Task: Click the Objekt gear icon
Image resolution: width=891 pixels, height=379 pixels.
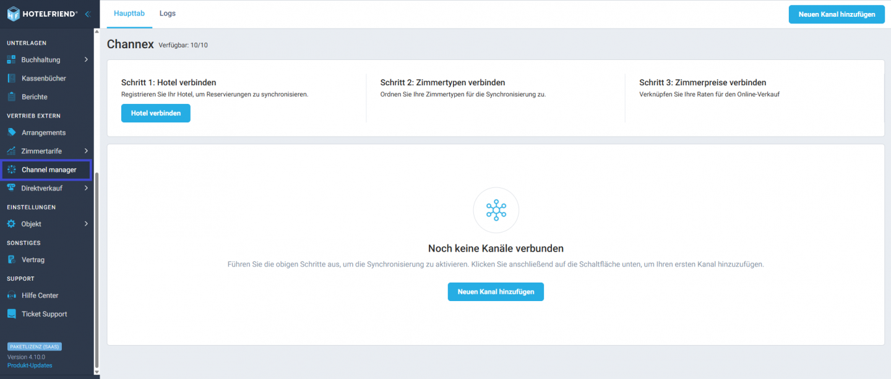Action: (11, 224)
